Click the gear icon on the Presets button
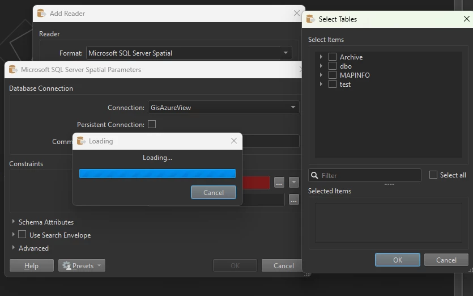The height and width of the screenshot is (296, 473). click(x=66, y=265)
